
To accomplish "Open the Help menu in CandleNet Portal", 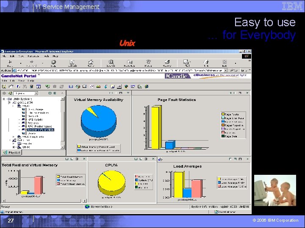I will tap(31, 81).
